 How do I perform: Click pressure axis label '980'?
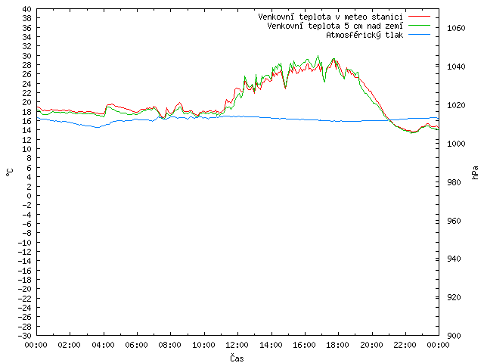tap(454, 182)
